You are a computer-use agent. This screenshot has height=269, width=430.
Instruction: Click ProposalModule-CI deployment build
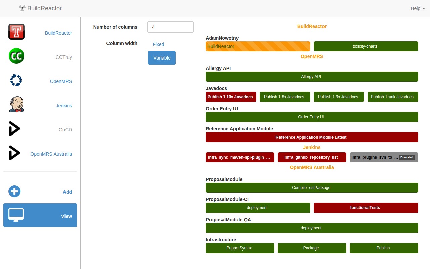coord(258,208)
